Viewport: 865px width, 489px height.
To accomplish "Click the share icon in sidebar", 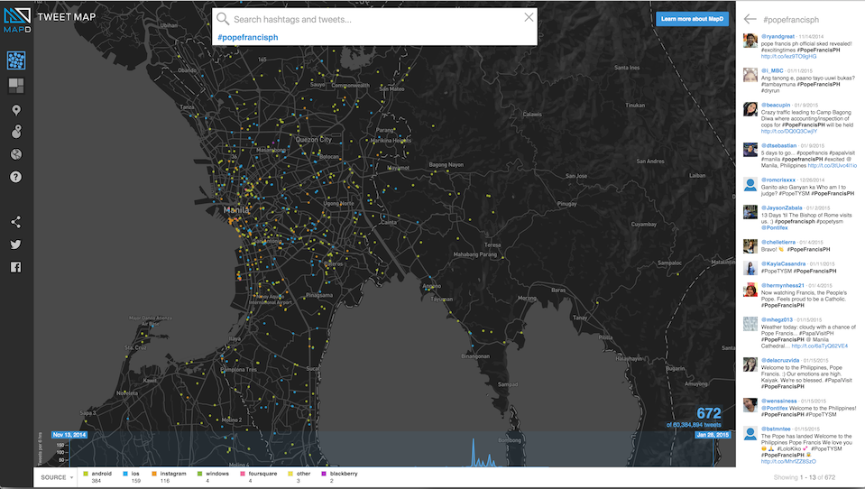I will (x=16, y=222).
